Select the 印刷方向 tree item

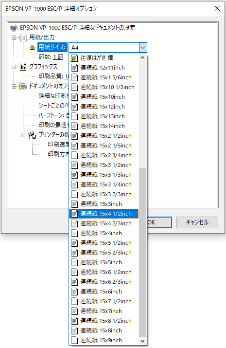58,154
